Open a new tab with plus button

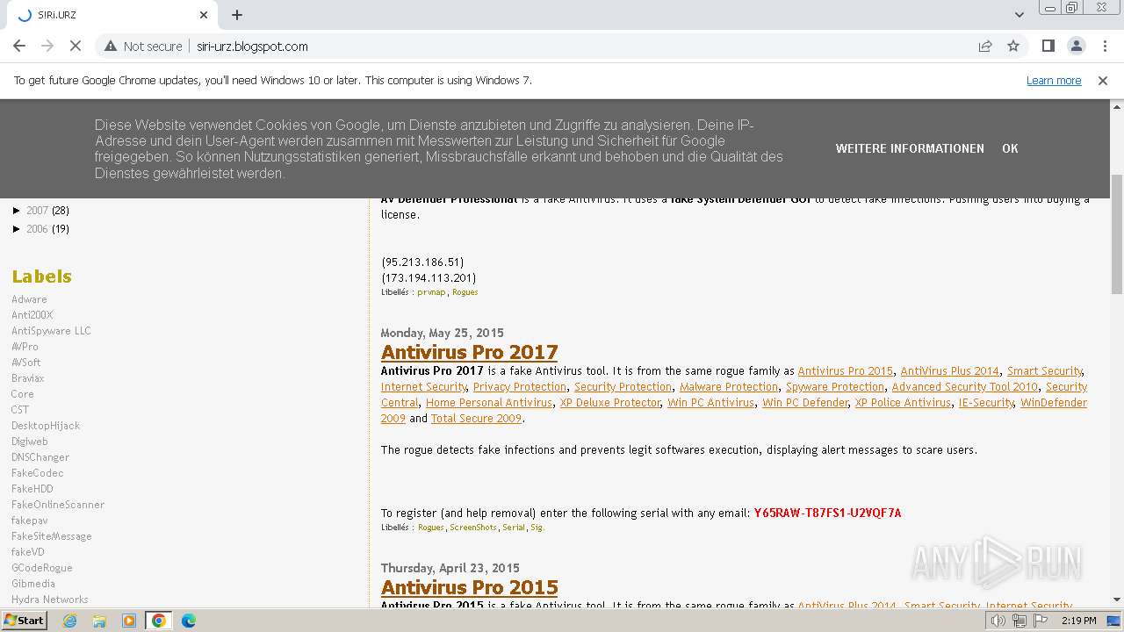(x=237, y=15)
